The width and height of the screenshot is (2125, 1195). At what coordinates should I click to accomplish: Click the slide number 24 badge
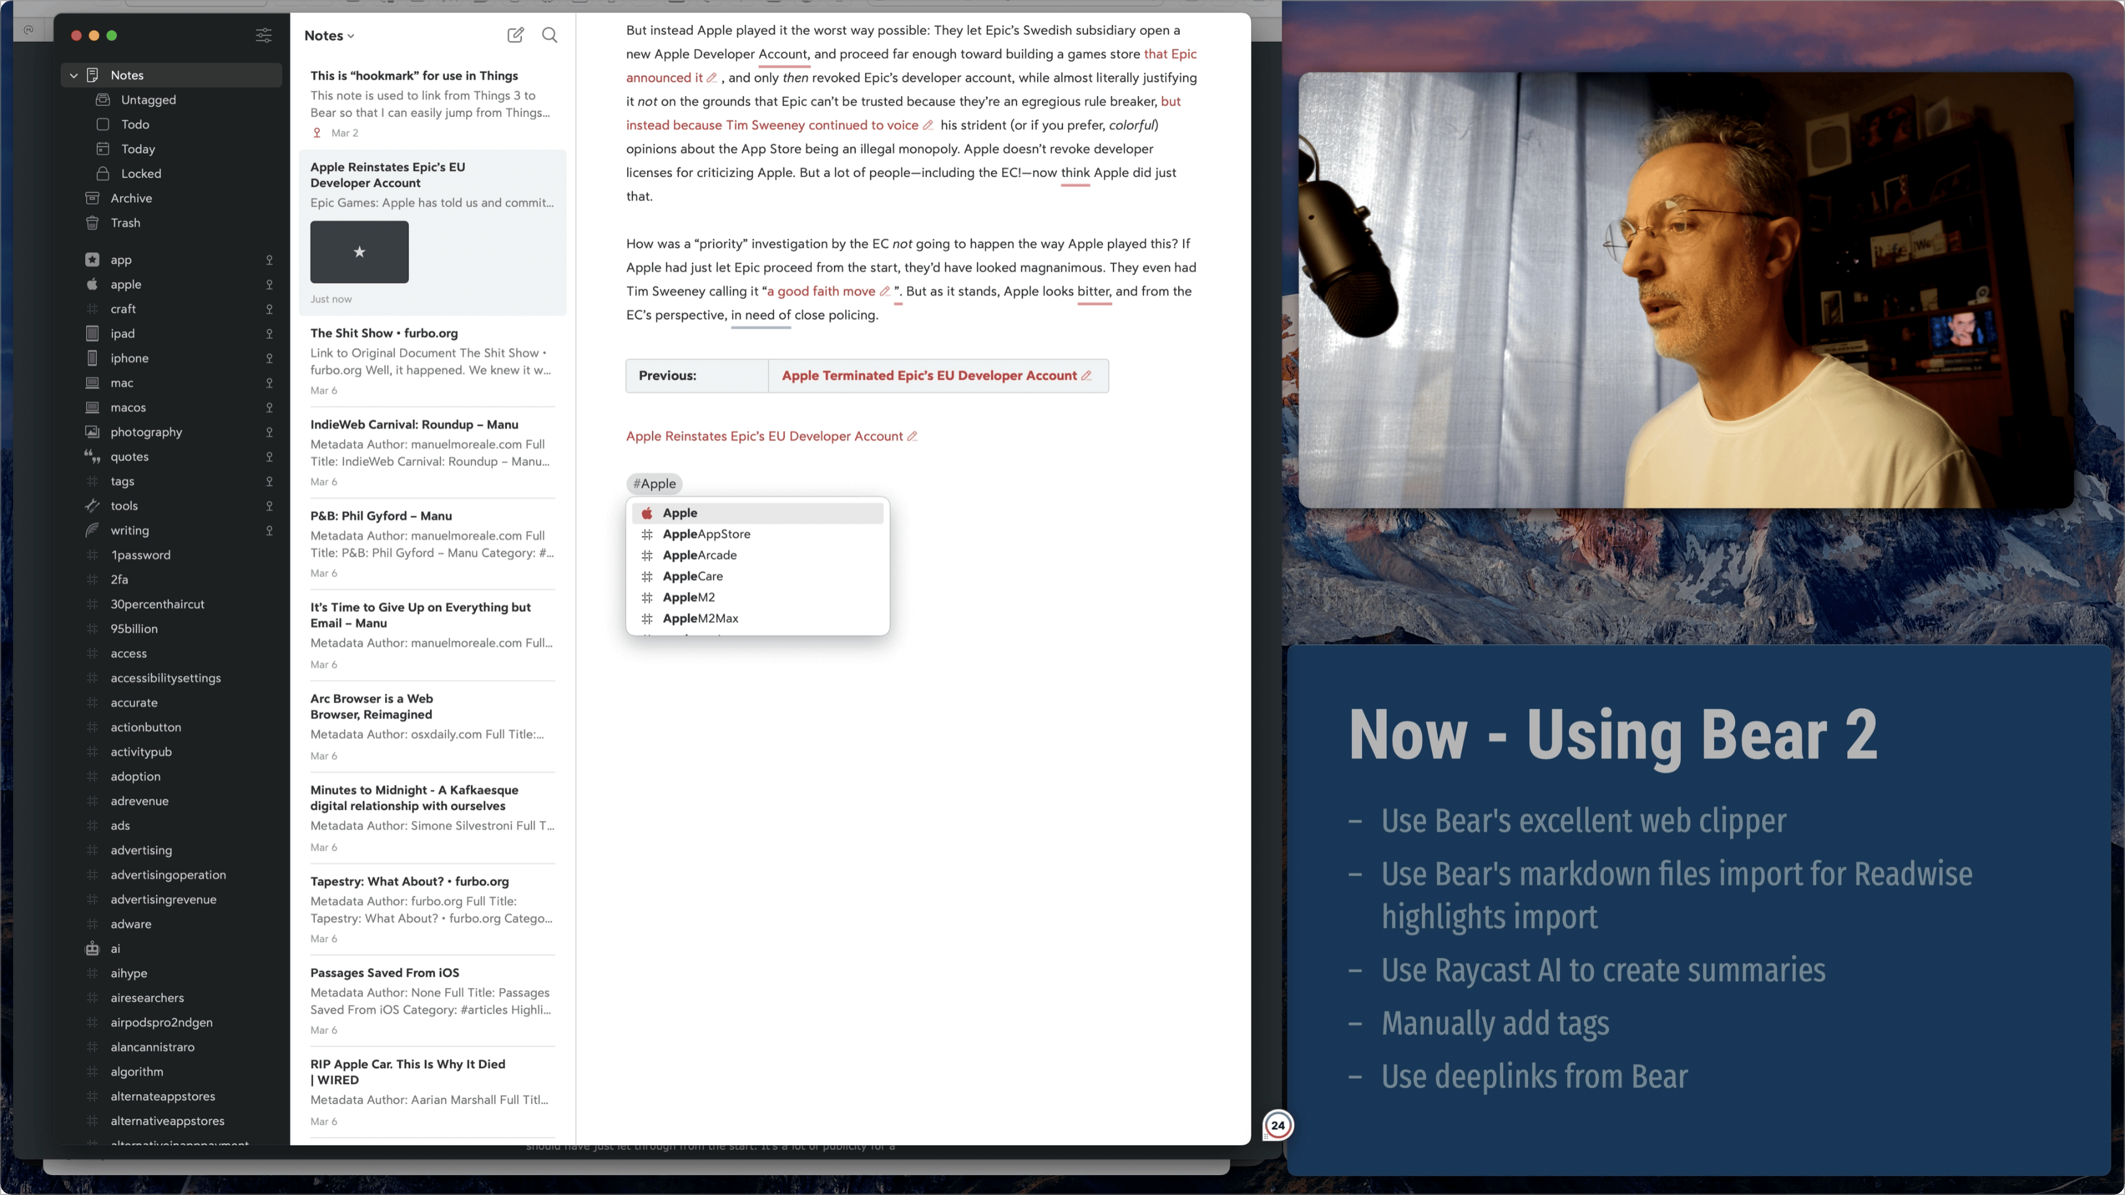tap(1278, 1125)
